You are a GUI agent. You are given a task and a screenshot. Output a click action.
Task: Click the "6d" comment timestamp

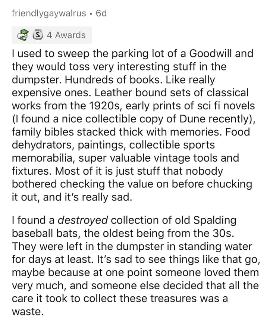pos(101,13)
